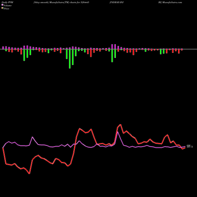This screenshot has height=197, width=197.
Task: Click the 'Price' legend label
Action: (x=6, y=9)
